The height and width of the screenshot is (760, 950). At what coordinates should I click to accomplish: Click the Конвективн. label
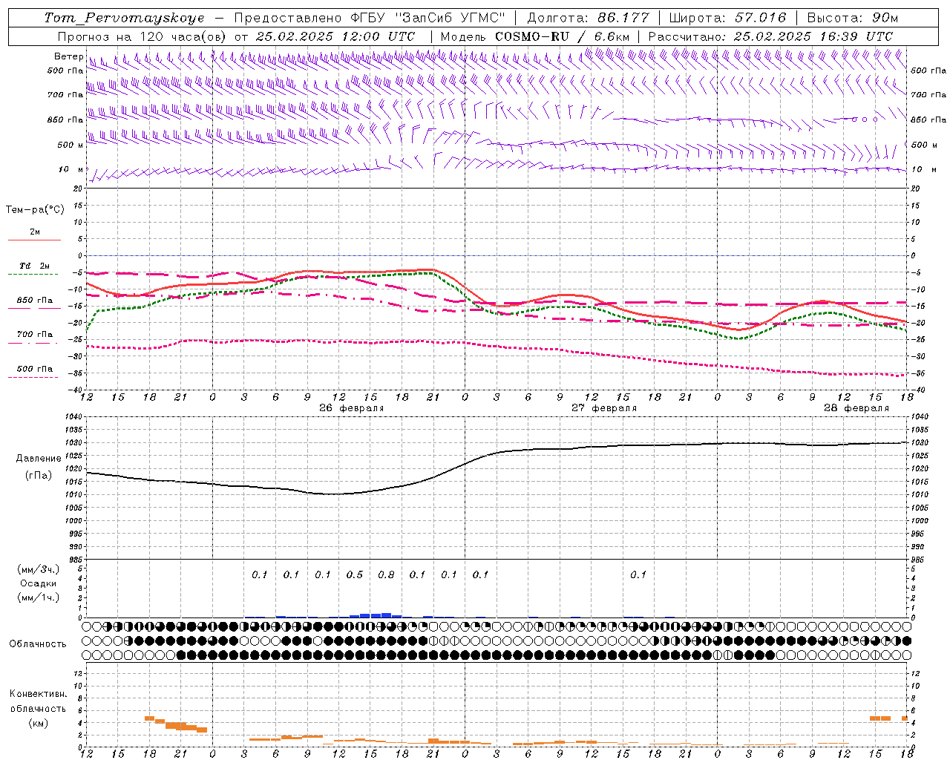(x=38, y=694)
